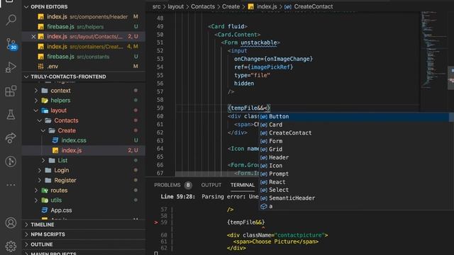Click the Contacts breadcrumb segment

pyautogui.click(x=203, y=6)
